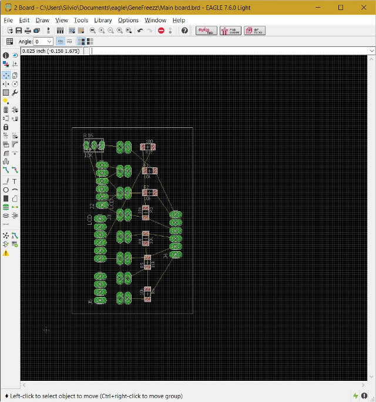Toggle mirrored text orientation button
This screenshot has width=376, height=402.
click(x=69, y=41)
